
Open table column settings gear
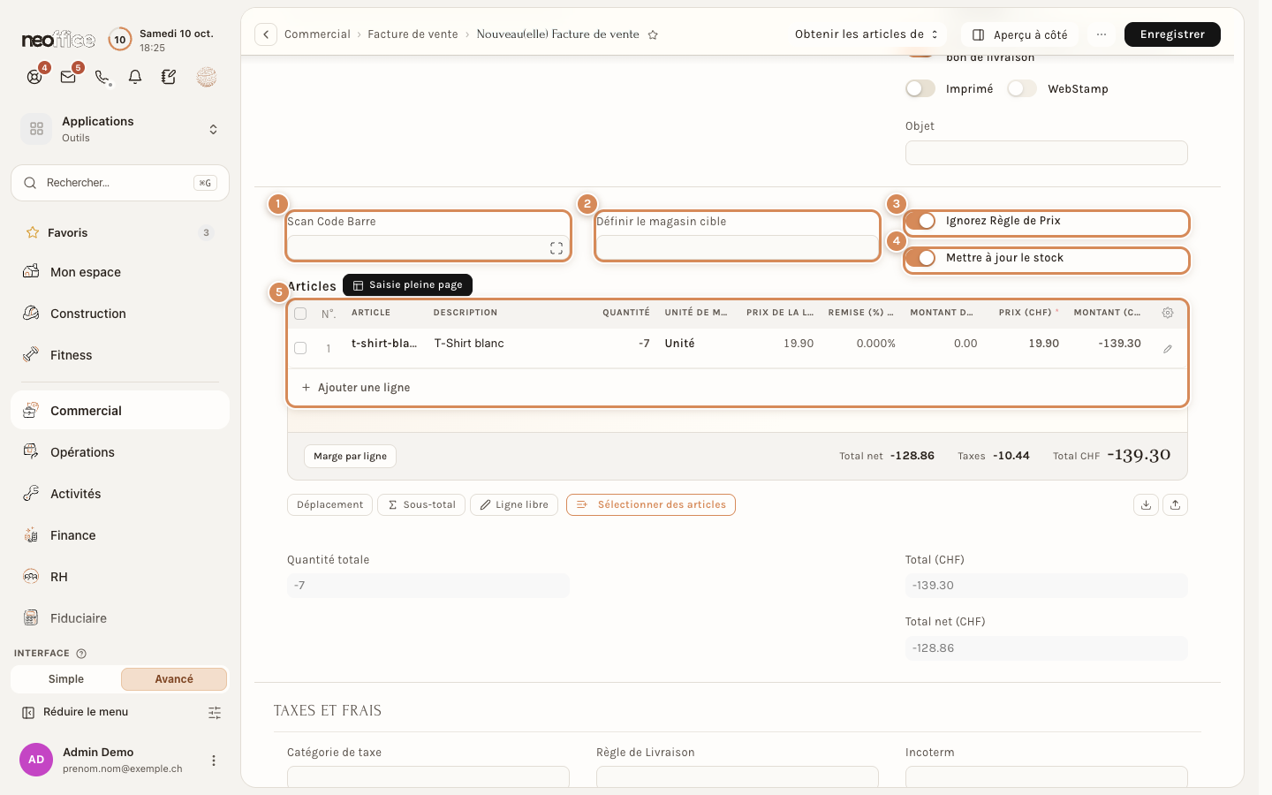point(1168,313)
